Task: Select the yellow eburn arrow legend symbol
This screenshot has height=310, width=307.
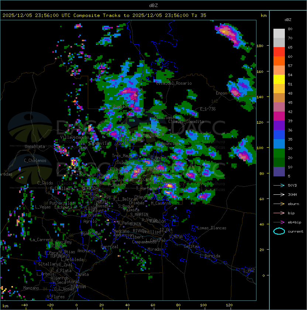Action: coord(279,204)
